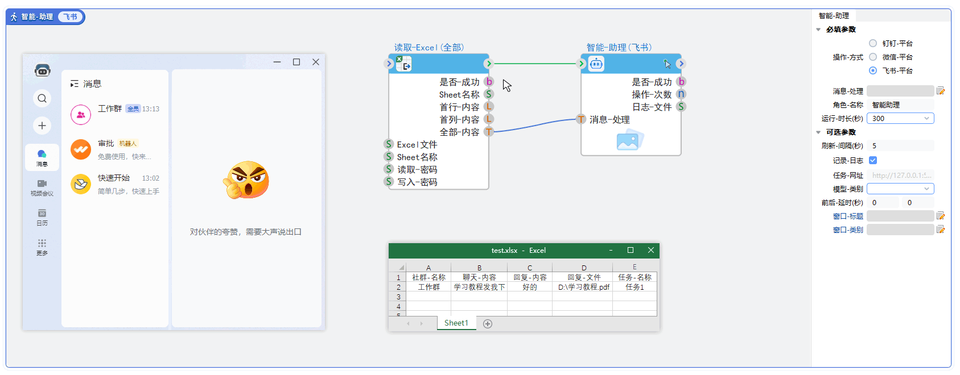Open the 模型-类别 dropdown
This screenshot has width=960, height=375.
900,189
